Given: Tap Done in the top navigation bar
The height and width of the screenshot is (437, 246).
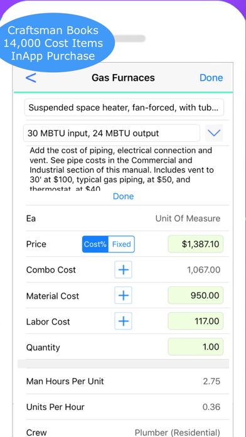Looking at the screenshot, I should [x=211, y=78].
